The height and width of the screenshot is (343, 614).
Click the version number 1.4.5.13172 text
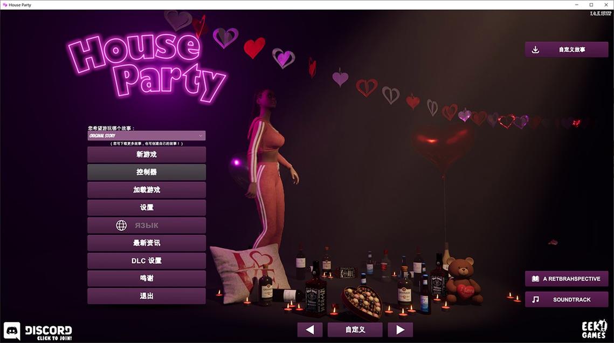click(x=601, y=13)
